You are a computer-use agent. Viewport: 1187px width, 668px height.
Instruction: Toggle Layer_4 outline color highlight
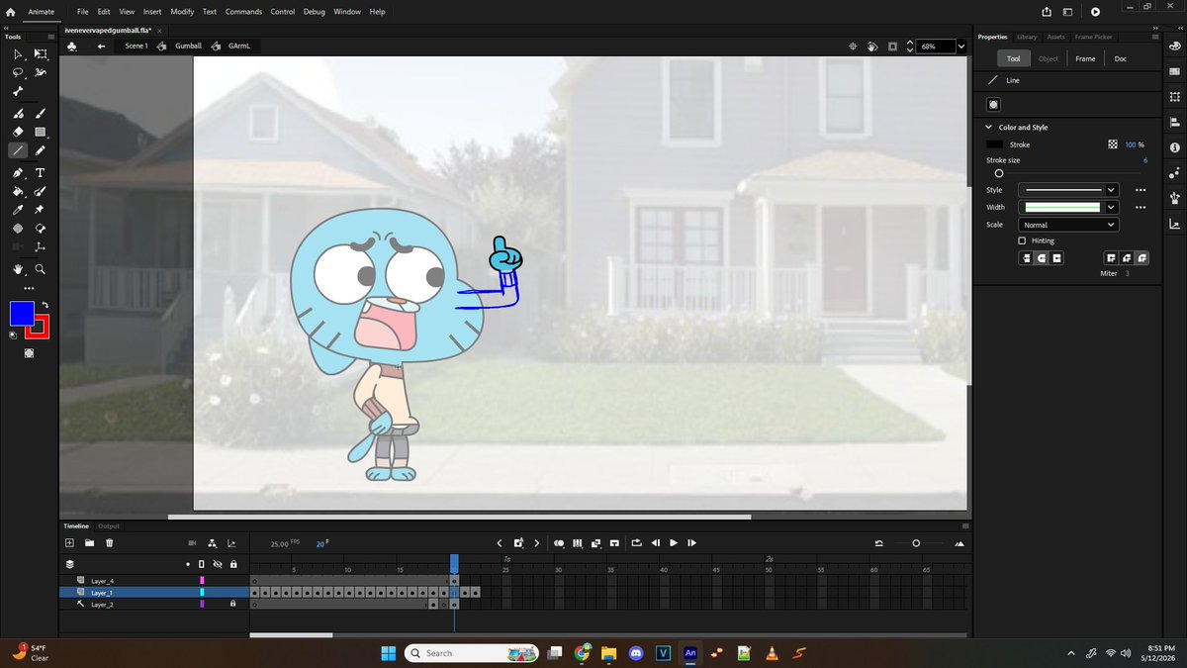[202, 581]
